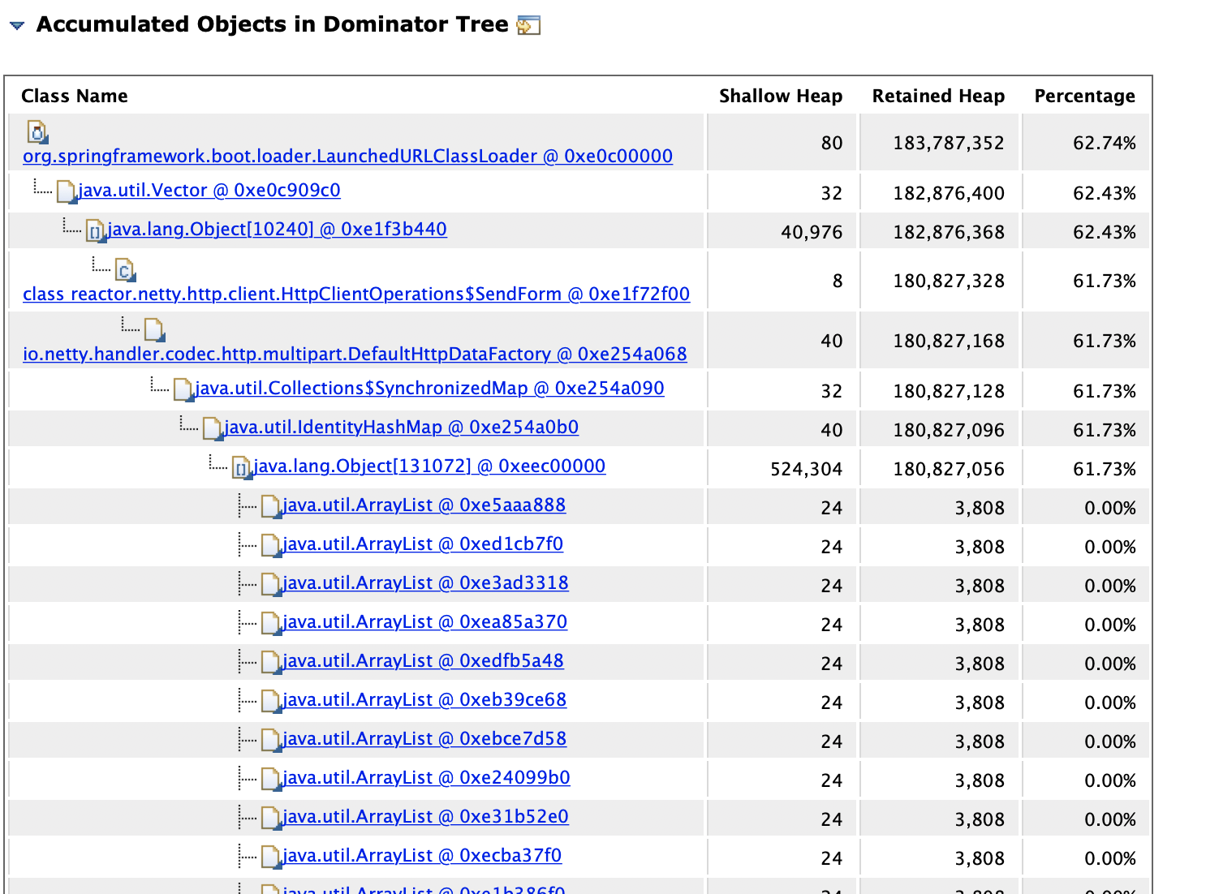Viewport: 1206px width, 894px height.
Task: Click icon next to ArrayList @ 0xe31b52e0
Action: click(x=271, y=818)
